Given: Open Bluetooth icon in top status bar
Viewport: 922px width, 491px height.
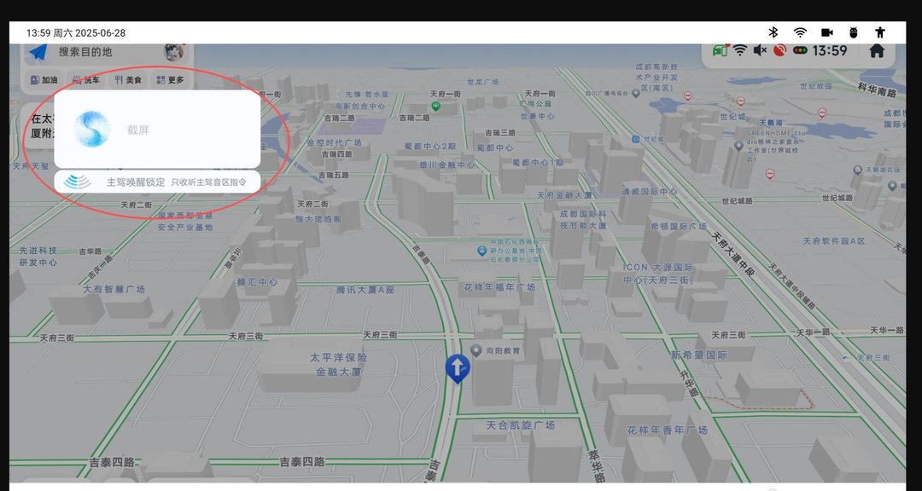Looking at the screenshot, I should pyautogui.click(x=773, y=32).
